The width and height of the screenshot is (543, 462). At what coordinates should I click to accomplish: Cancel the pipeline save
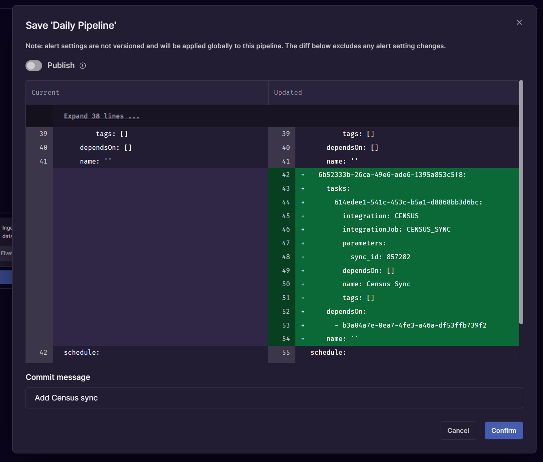tap(458, 430)
